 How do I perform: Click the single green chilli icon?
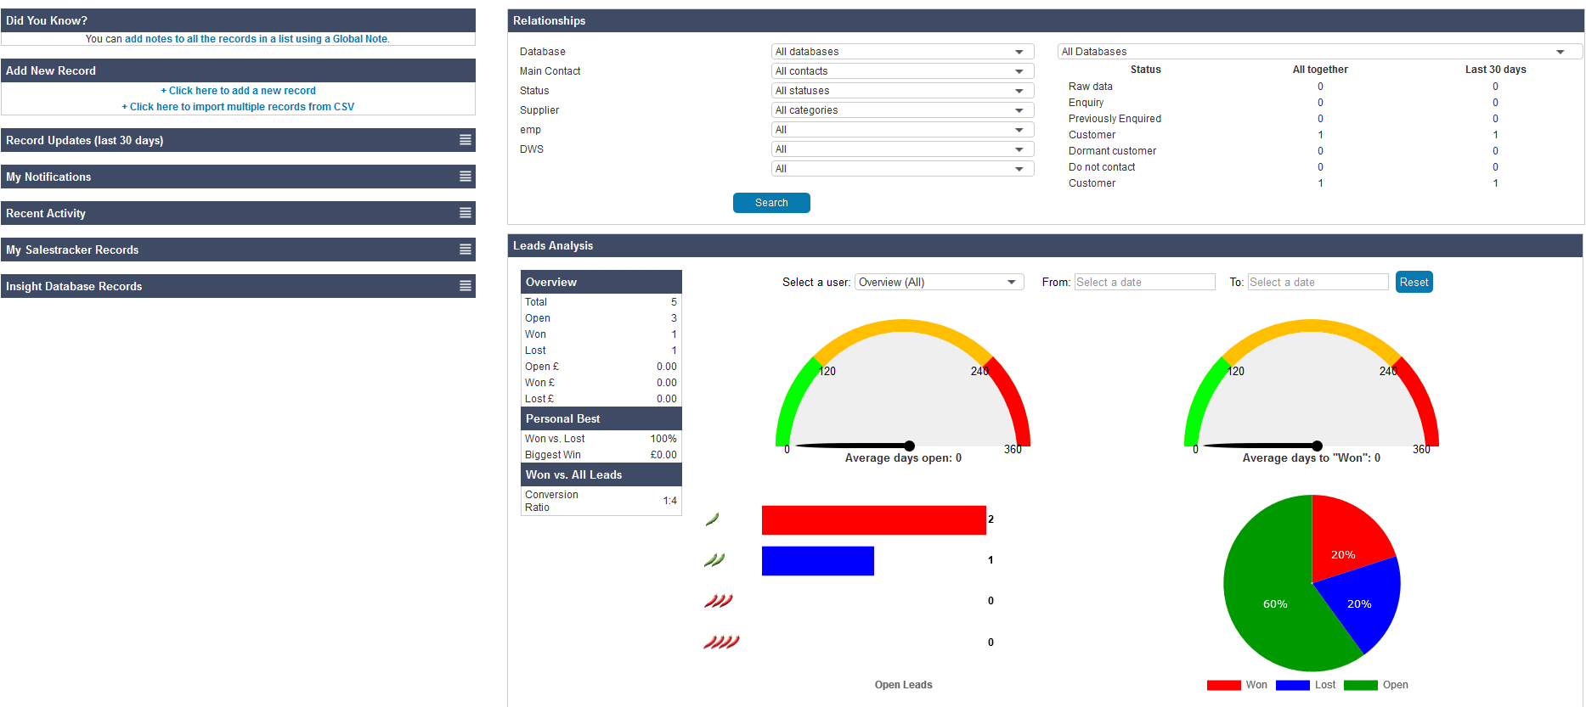tap(712, 519)
